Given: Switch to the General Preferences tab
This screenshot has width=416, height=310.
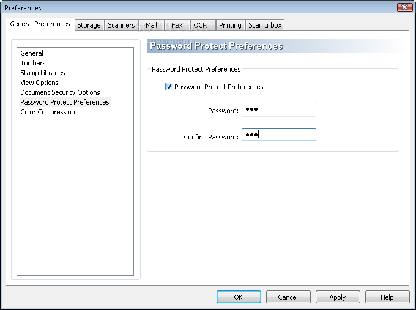Looking at the screenshot, I should 40,24.
